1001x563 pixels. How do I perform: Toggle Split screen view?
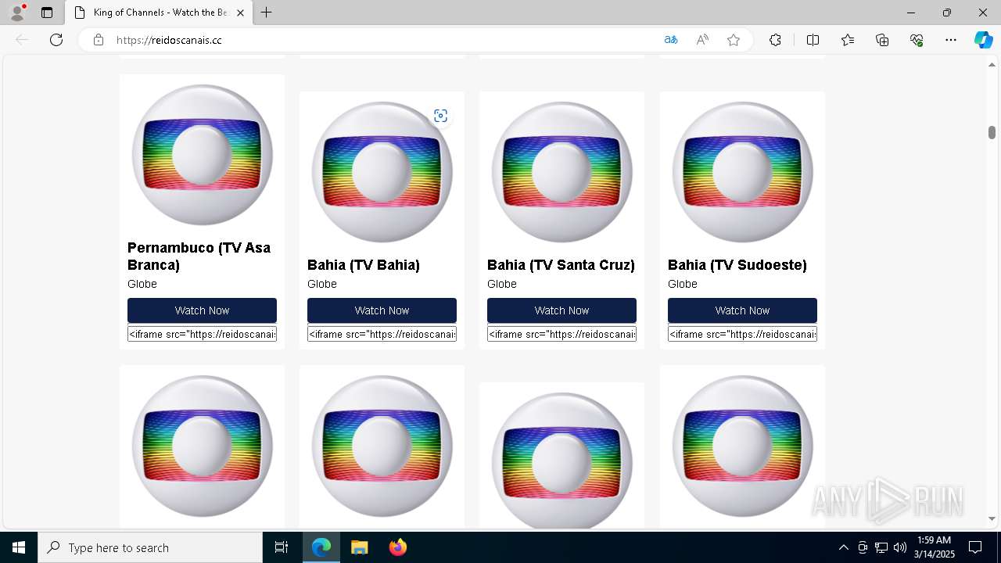(x=813, y=40)
